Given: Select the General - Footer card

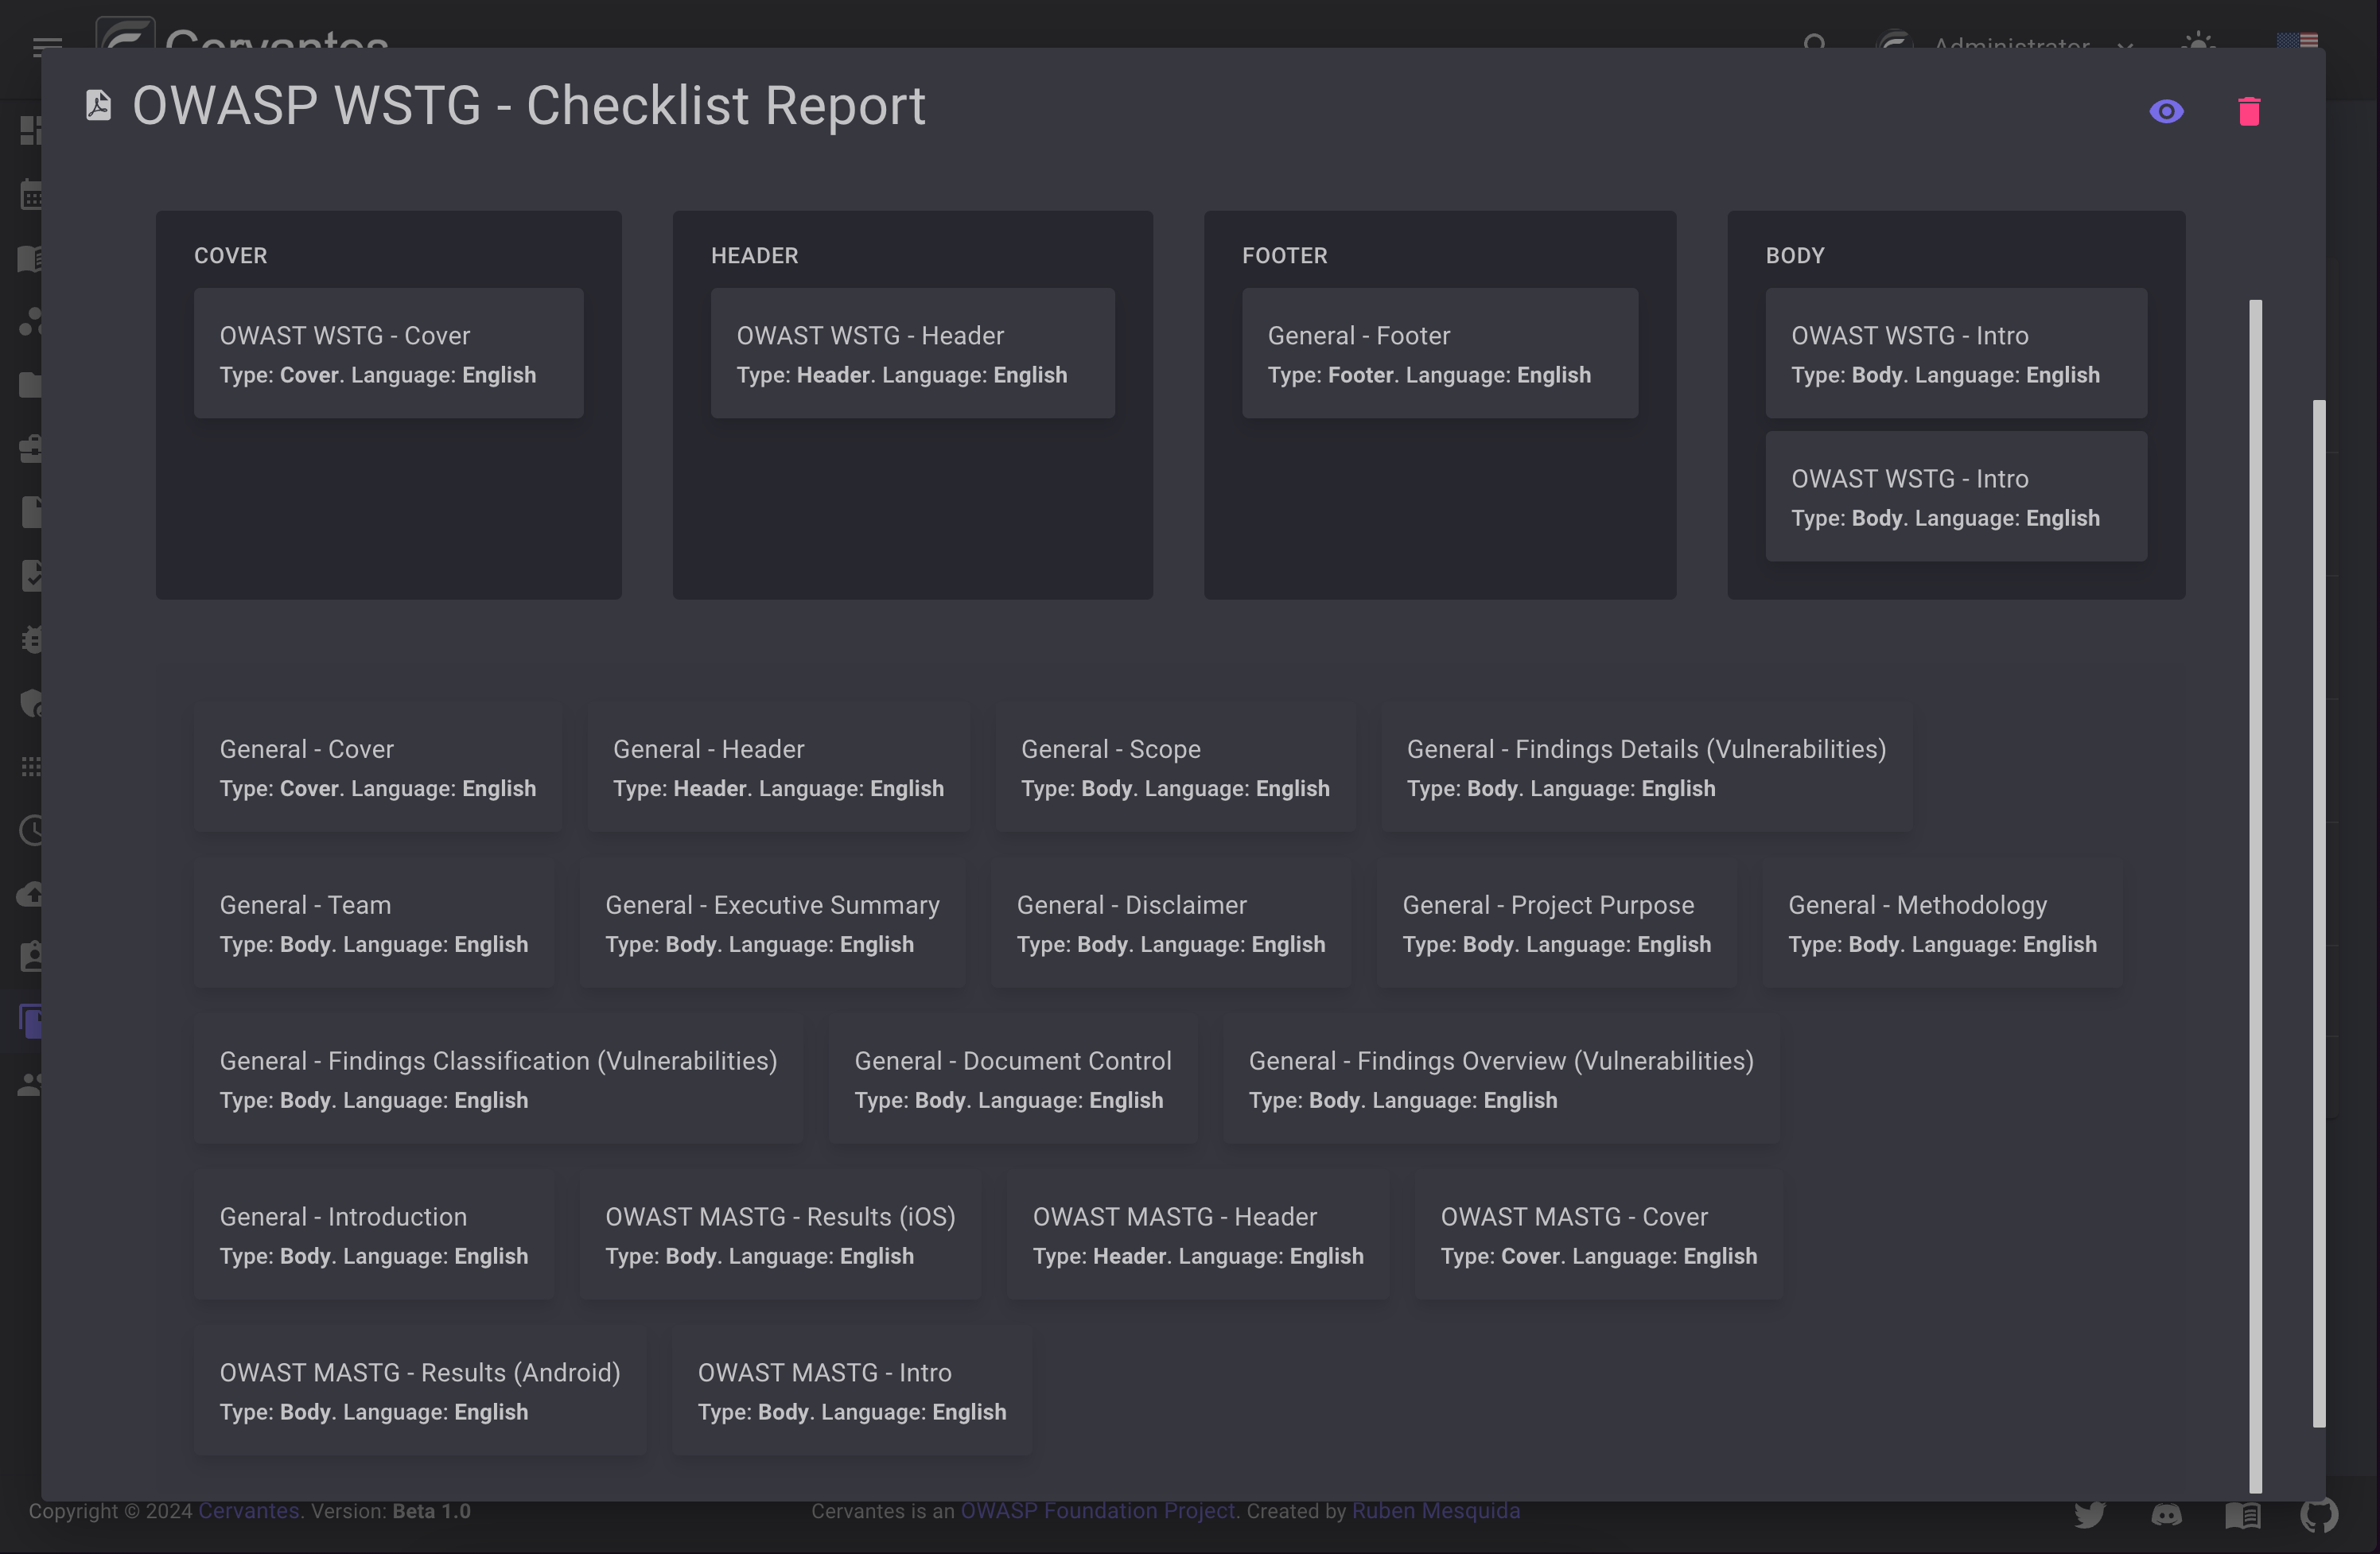Looking at the screenshot, I should tap(1440, 353).
